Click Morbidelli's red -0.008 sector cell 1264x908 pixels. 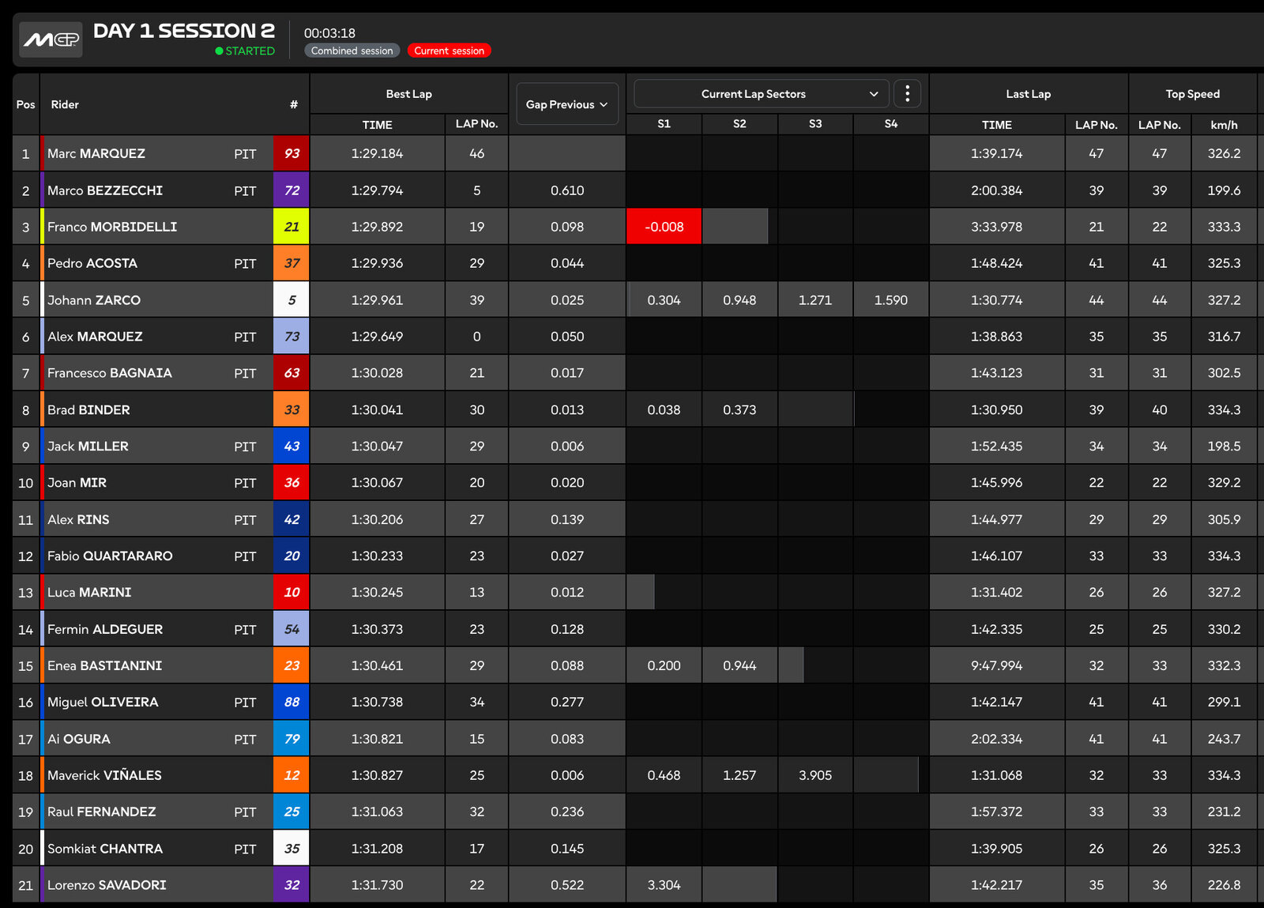point(664,227)
